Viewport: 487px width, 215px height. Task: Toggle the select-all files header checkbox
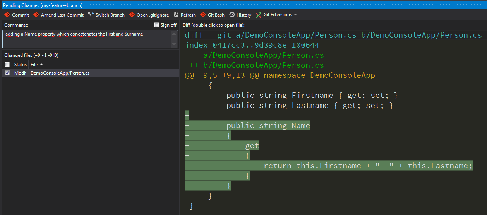tap(7, 65)
